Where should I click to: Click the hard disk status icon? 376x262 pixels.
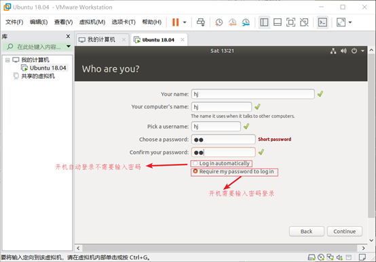click(x=312, y=257)
